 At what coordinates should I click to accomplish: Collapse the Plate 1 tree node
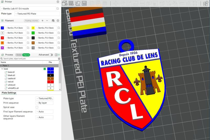coord(1,66)
